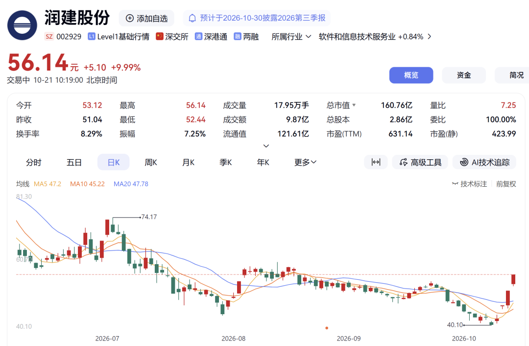Screen dimensions: 529x346
Task: Click the 润建股份 company logo
Action: tap(22, 25)
